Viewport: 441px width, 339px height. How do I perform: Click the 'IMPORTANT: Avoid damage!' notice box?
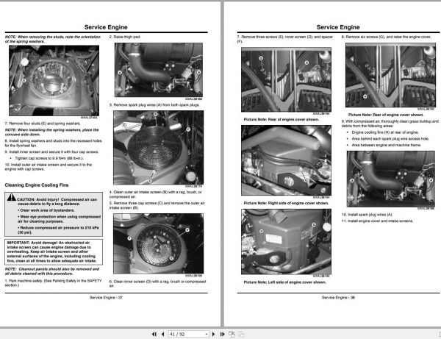(54, 251)
